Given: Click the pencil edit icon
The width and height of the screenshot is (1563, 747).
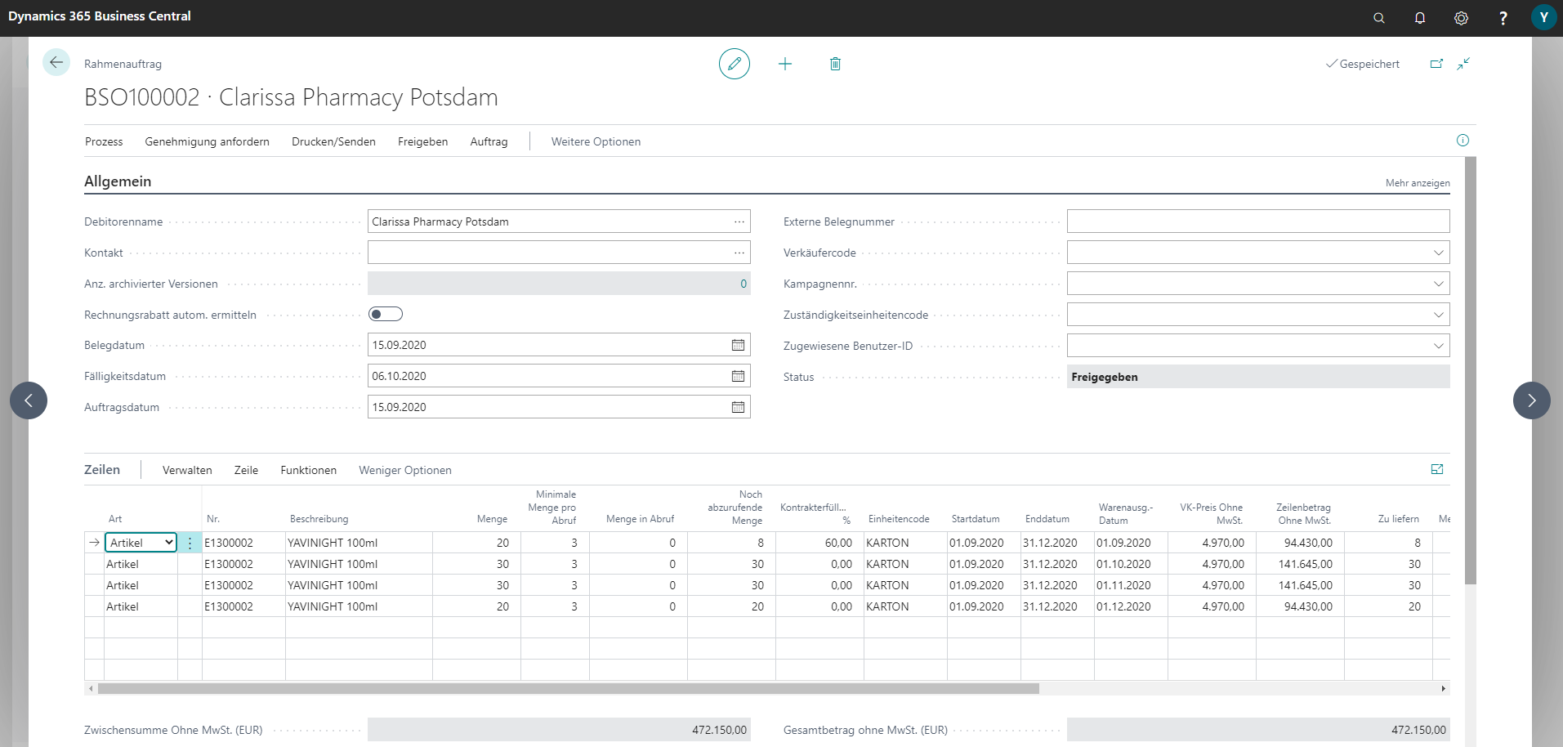Looking at the screenshot, I should pyautogui.click(x=734, y=64).
